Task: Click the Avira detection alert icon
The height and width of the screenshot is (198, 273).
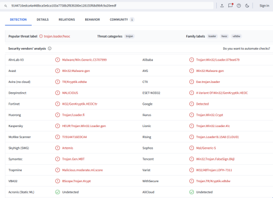Action: click(57, 82)
